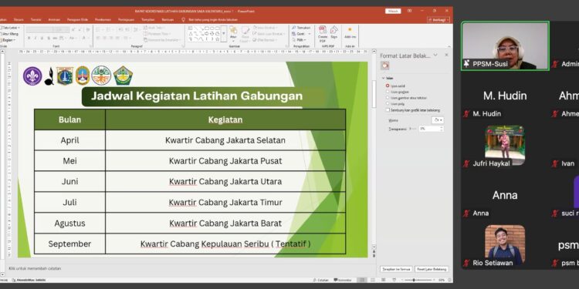Close the Format Latar Belakang pane
The width and height of the screenshot is (579, 289).
[x=446, y=55]
